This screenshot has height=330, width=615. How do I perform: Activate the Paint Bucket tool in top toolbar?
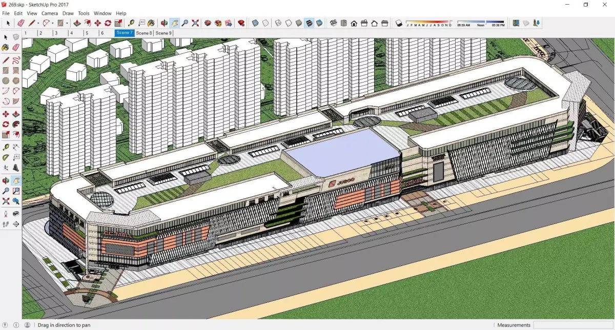coord(151,23)
